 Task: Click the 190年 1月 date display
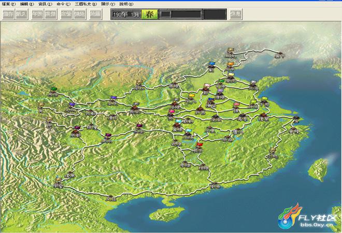pyautogui.click(x=126, y=14)
